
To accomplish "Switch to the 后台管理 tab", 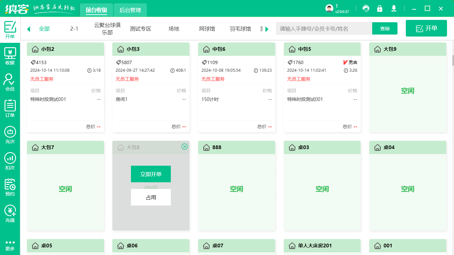I will pos(130,10).
